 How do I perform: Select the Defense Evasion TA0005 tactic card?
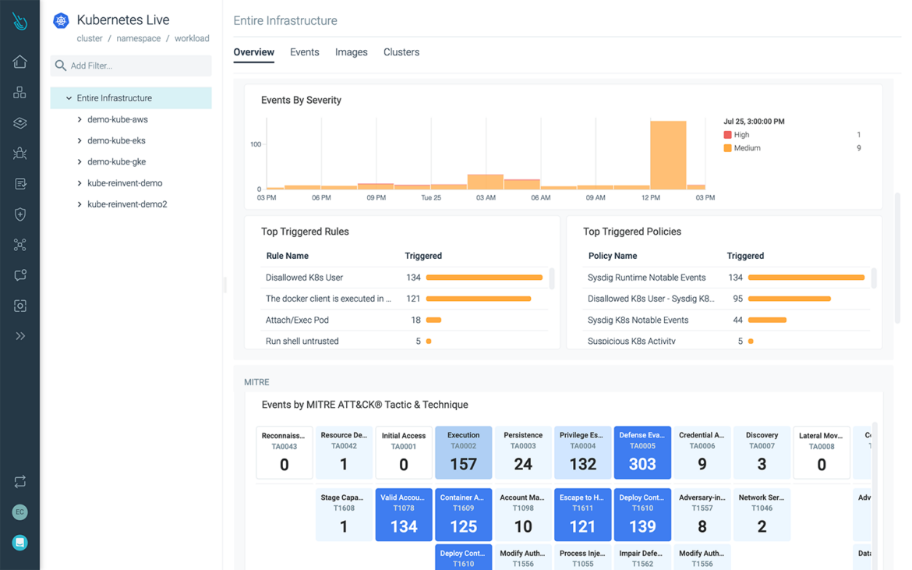[x=643, y=452]
